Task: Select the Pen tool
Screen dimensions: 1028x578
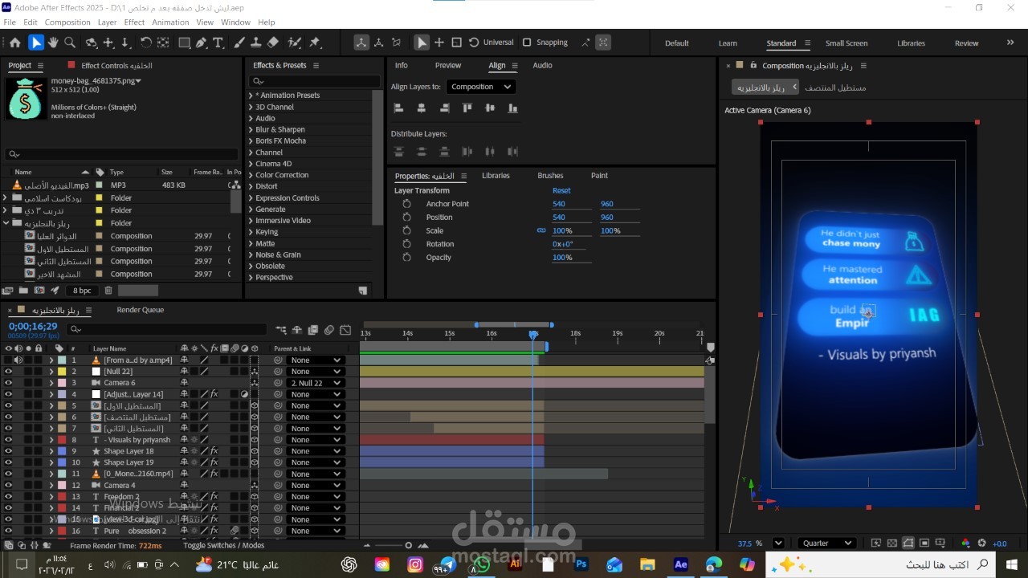Action: click(202, 43)
